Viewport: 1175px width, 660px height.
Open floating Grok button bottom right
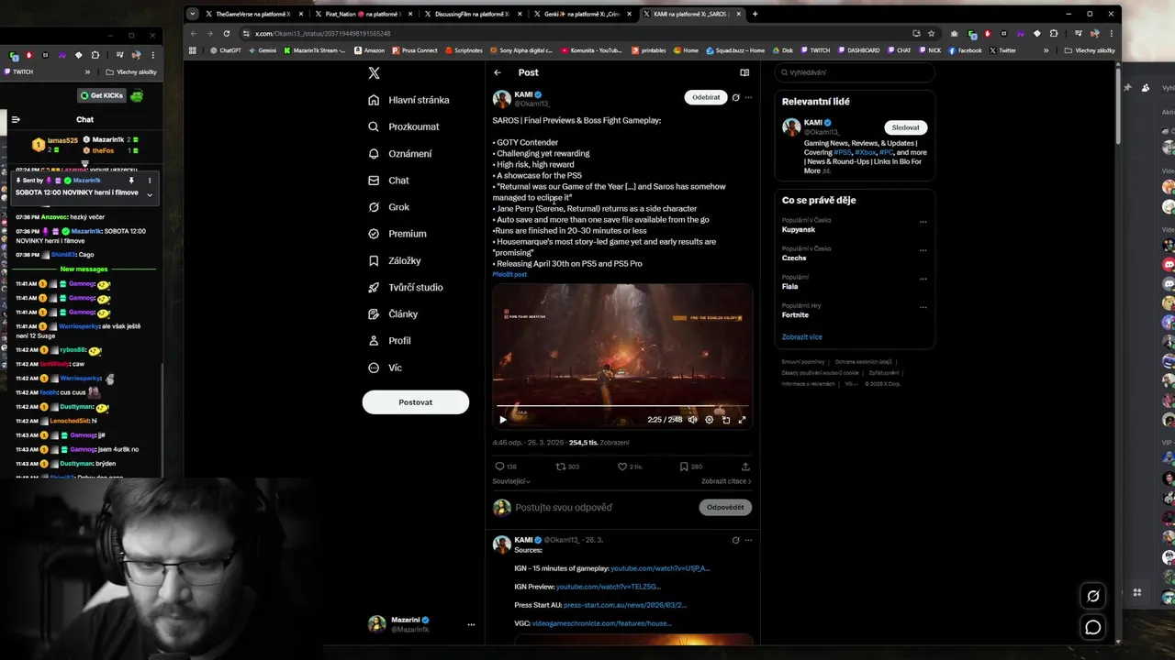point(1093,596)
